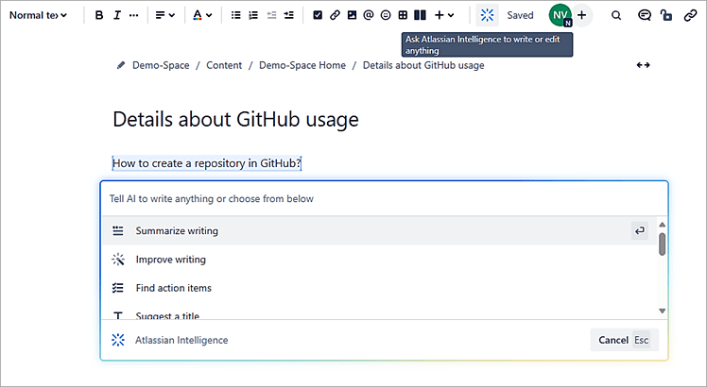The image size is (707, 387).
Task: Toggle page width with arrows icon
Action: (643, 65)
